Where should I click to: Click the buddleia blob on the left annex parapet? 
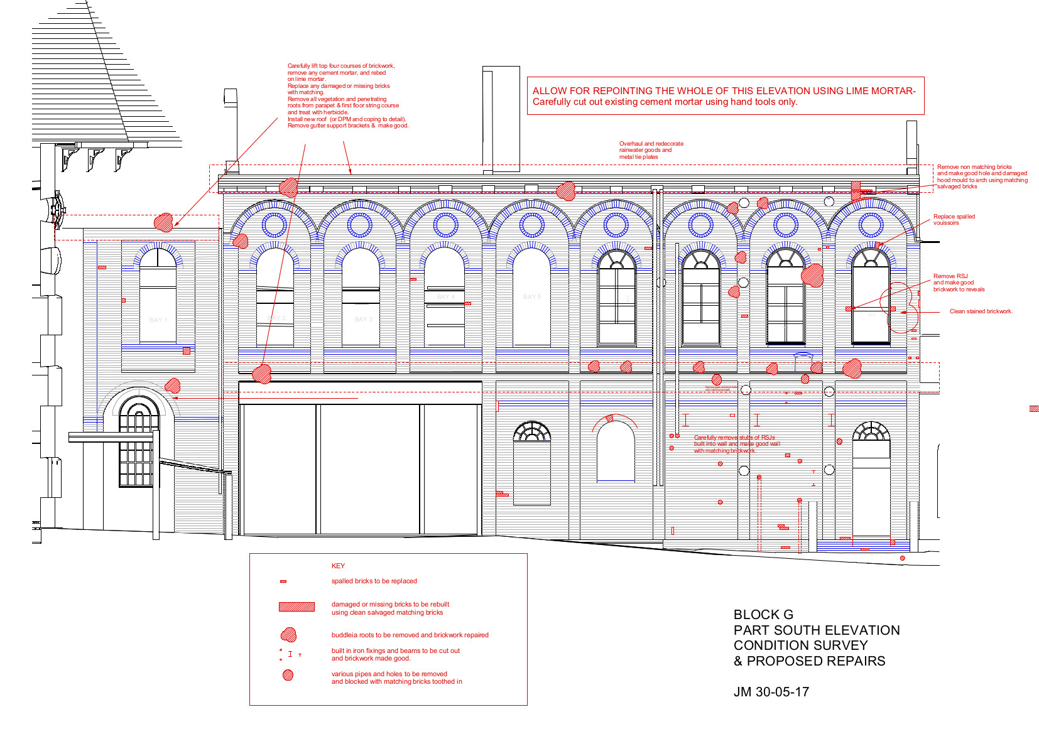coord(163,222)
